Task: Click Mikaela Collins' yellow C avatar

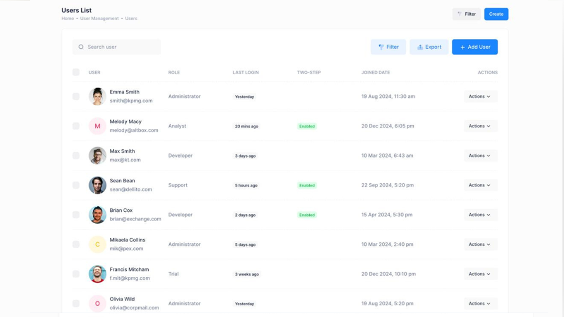Action: [97, 244]
